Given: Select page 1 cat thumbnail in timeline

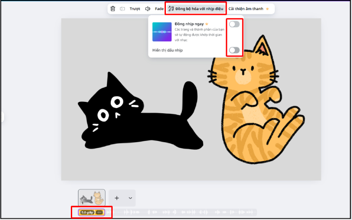Looking at the screenshot, I should (92, 198).
